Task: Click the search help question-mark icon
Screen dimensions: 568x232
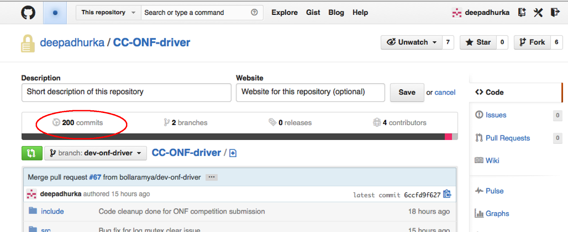Action: pyautogui.click(x=254, y=12)
